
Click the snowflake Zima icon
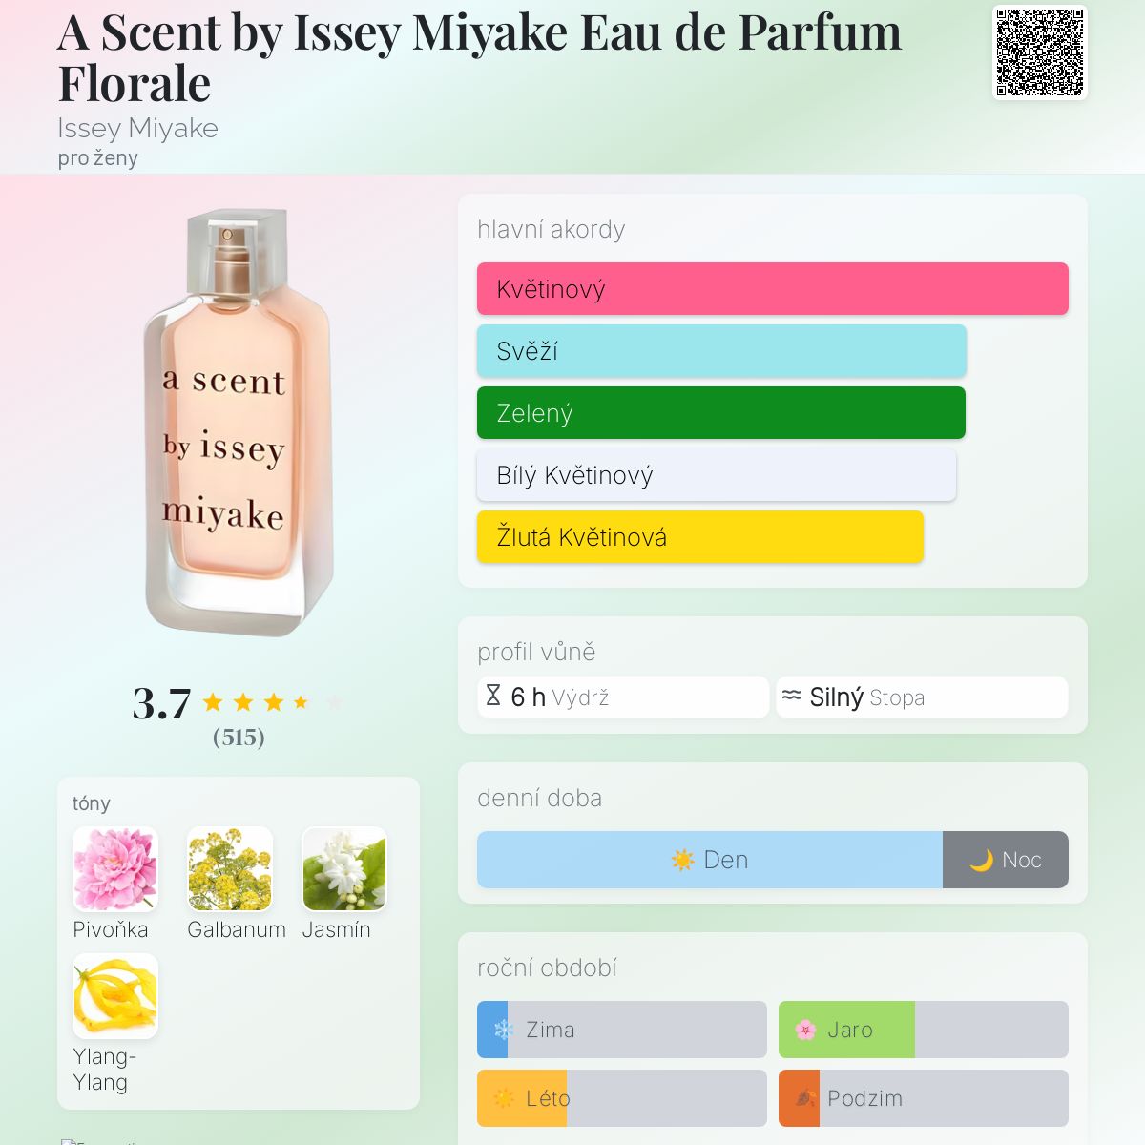504,1030
